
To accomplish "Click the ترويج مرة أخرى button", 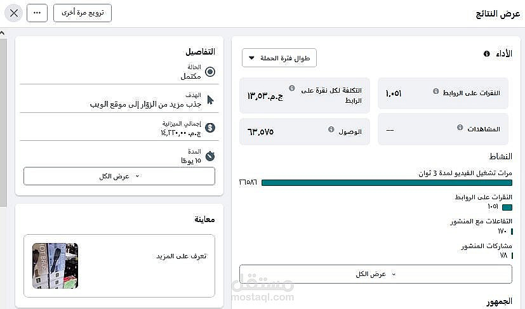I will coord(83,13).
